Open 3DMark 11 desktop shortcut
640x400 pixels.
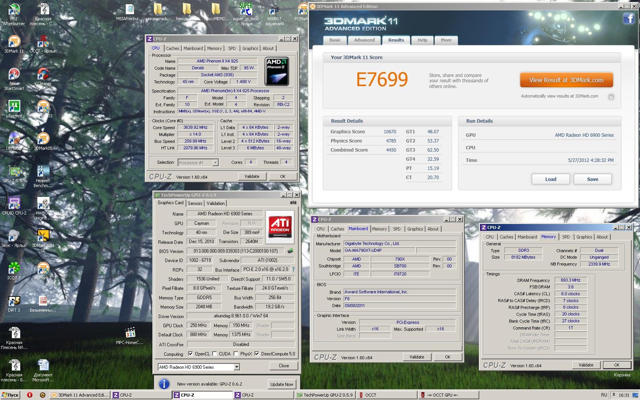click(x=14, y=44)
